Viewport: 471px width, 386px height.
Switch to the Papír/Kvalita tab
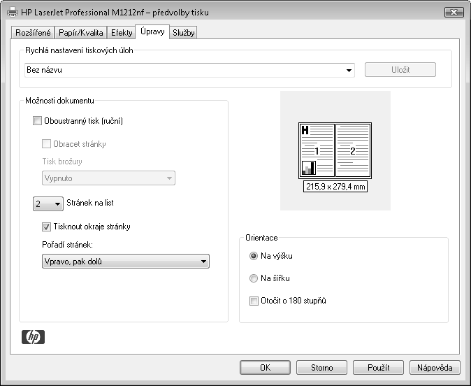81,32
